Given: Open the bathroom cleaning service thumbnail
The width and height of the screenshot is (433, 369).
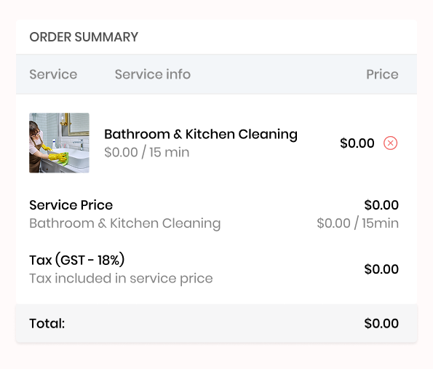Looking at the screenshot, I should [x=59, y=143].
